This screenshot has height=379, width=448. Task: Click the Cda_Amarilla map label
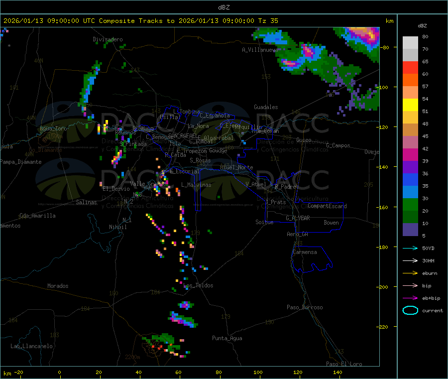[37, 216]
